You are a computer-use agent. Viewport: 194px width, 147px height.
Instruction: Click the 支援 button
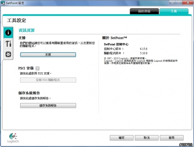tap(48, 55)
